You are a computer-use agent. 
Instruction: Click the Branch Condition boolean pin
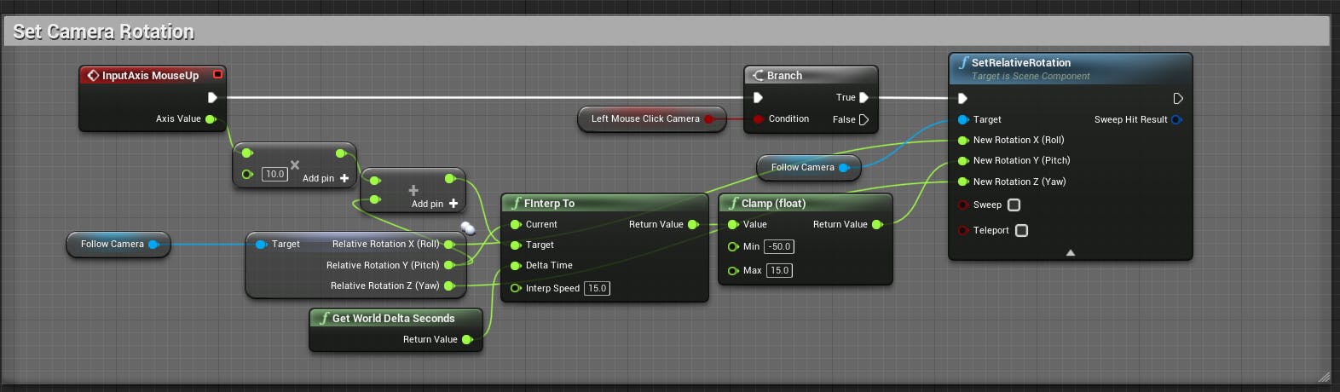point(758,118)
